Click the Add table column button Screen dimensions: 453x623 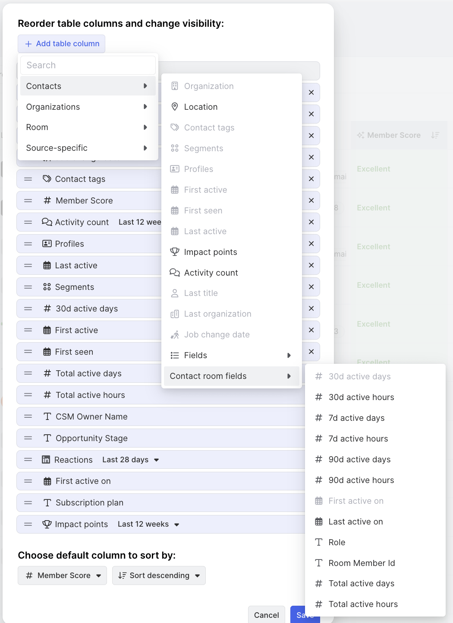click(x=62, y=44)
